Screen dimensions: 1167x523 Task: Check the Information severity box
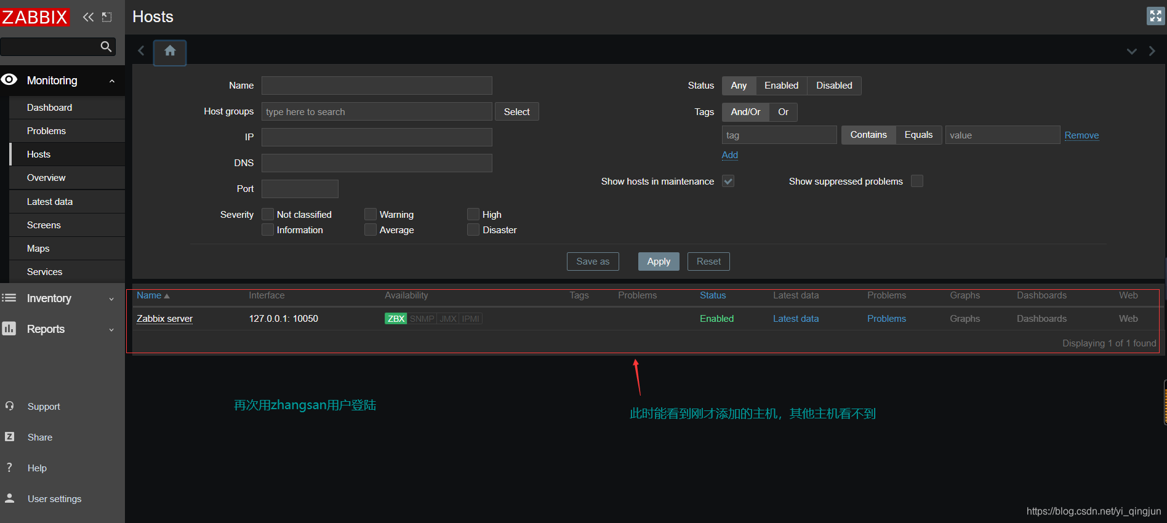point(268,230)
